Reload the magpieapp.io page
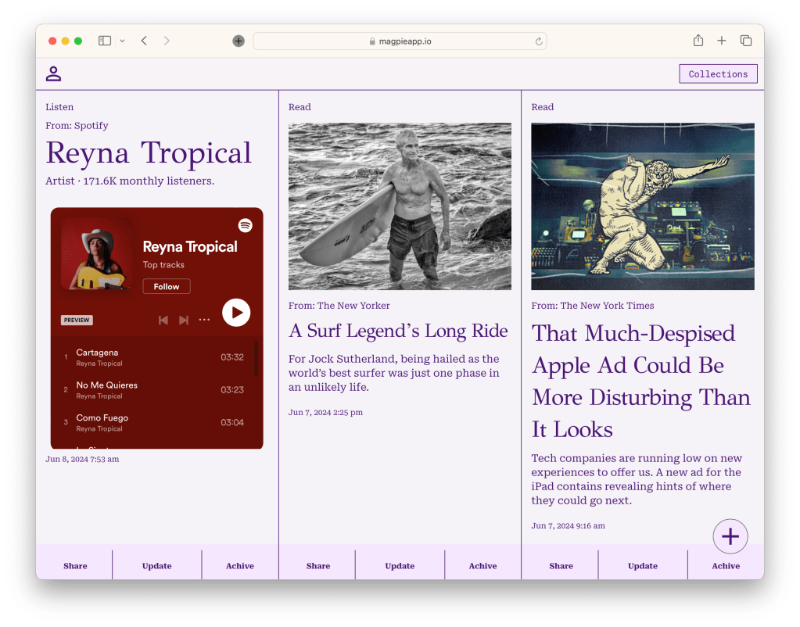Screen dimensions: 800x627 pos(539,41)
